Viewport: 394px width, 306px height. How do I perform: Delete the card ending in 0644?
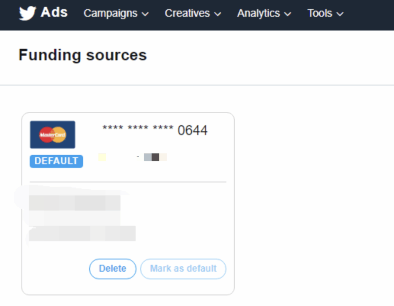(113, 269)
